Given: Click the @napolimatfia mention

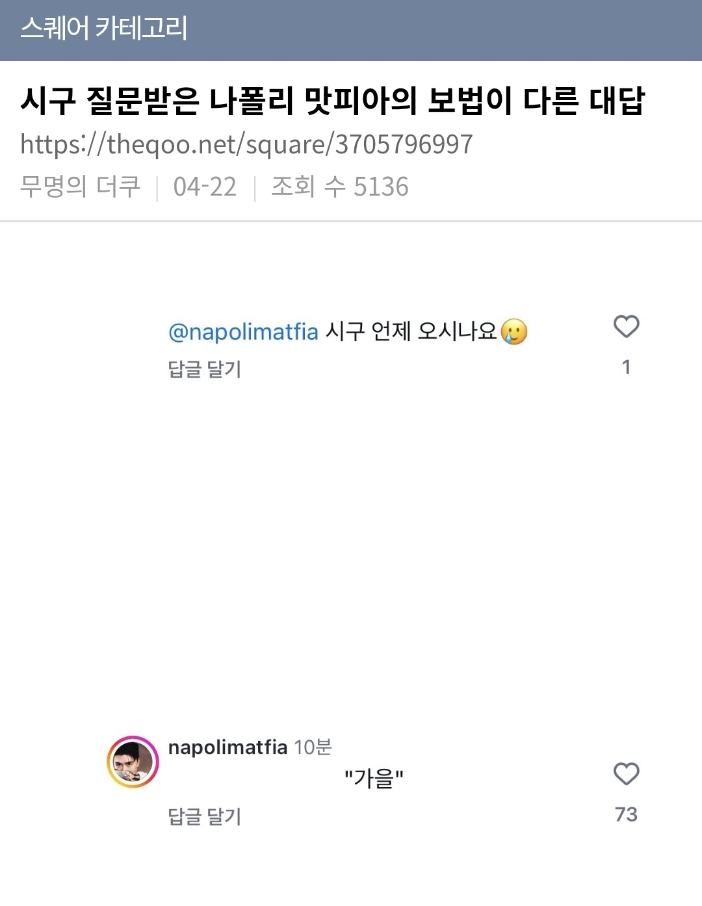Looking at the screenshot, I should 243,332.
